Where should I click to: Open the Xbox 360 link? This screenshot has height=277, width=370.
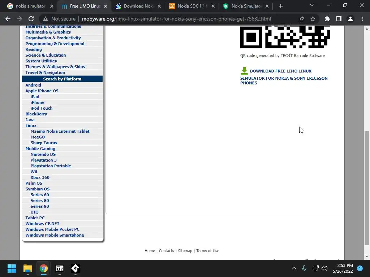tap(40, 177)
